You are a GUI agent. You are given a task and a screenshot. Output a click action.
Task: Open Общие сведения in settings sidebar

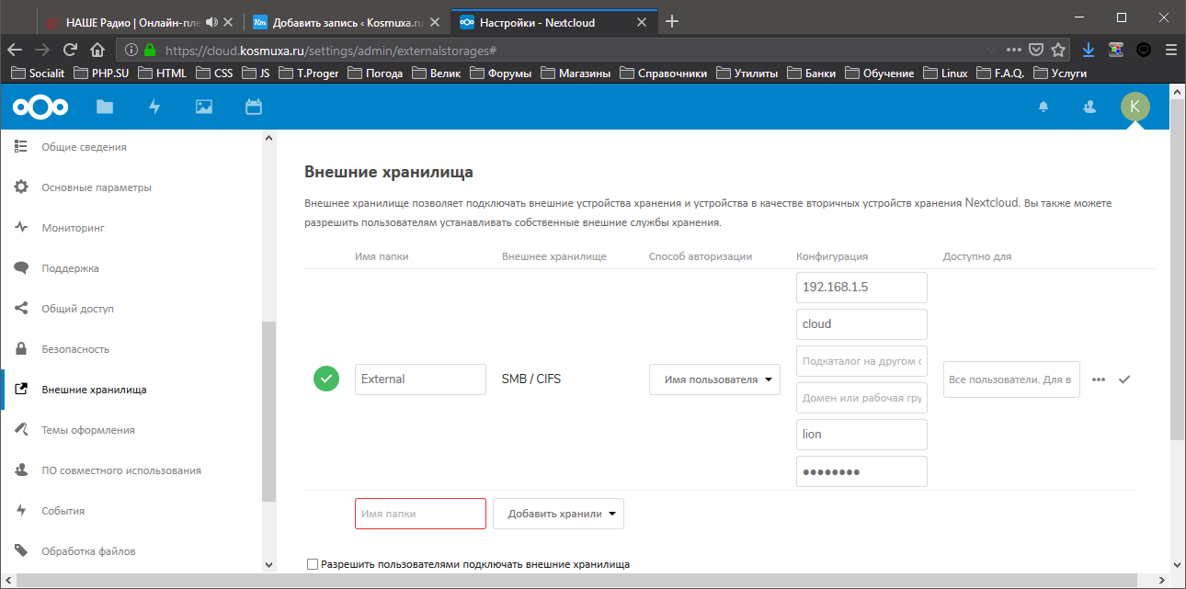84,147
